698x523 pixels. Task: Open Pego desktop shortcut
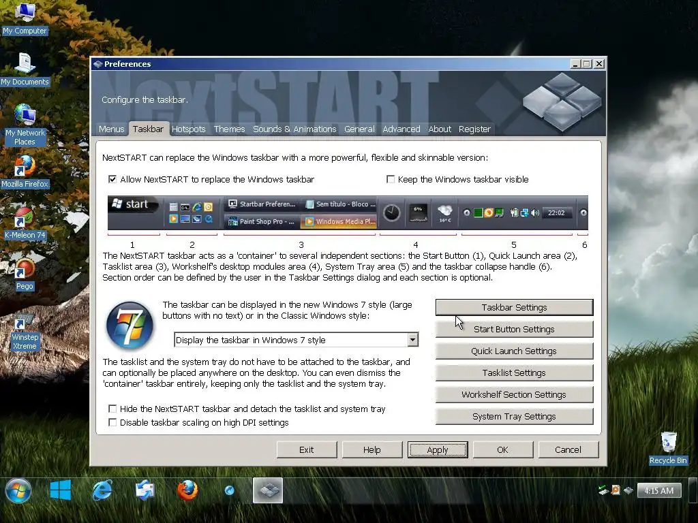pos(25,274)
